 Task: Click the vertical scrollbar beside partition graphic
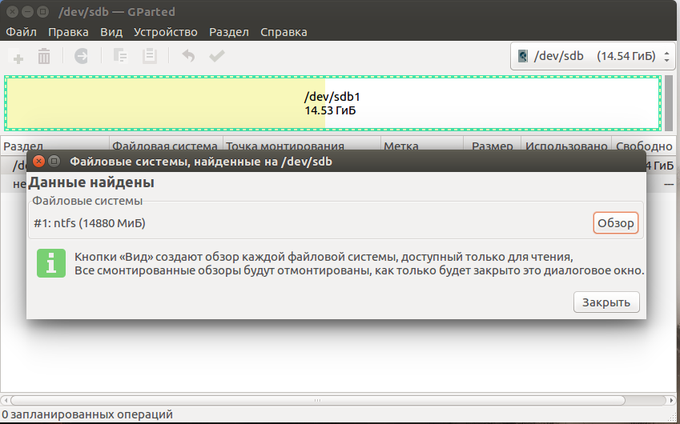pyautogui.click(x=669, y=103)
